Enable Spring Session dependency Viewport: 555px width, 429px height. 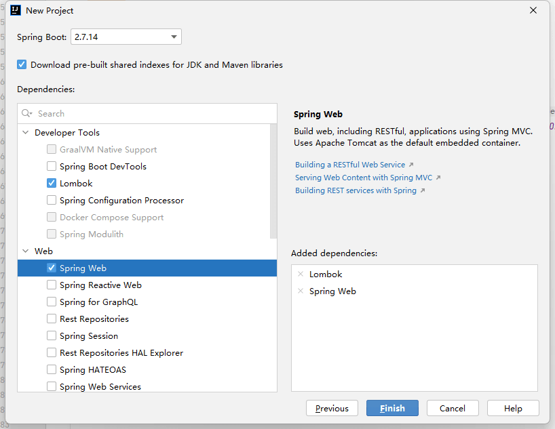point(52,336)
